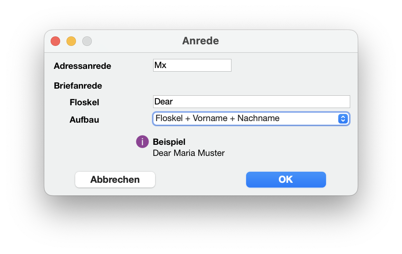Click the Beispiel heading text
This screenshot has width=402, height=254.
click(169, 142)
